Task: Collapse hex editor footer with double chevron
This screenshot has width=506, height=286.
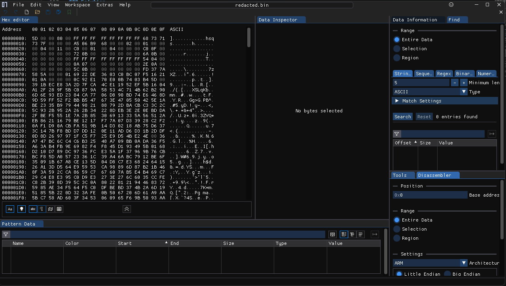Action: point(127,209)
